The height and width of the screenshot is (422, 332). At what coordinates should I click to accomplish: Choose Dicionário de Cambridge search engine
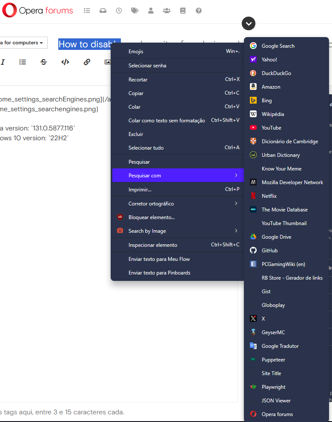(286, 141)
